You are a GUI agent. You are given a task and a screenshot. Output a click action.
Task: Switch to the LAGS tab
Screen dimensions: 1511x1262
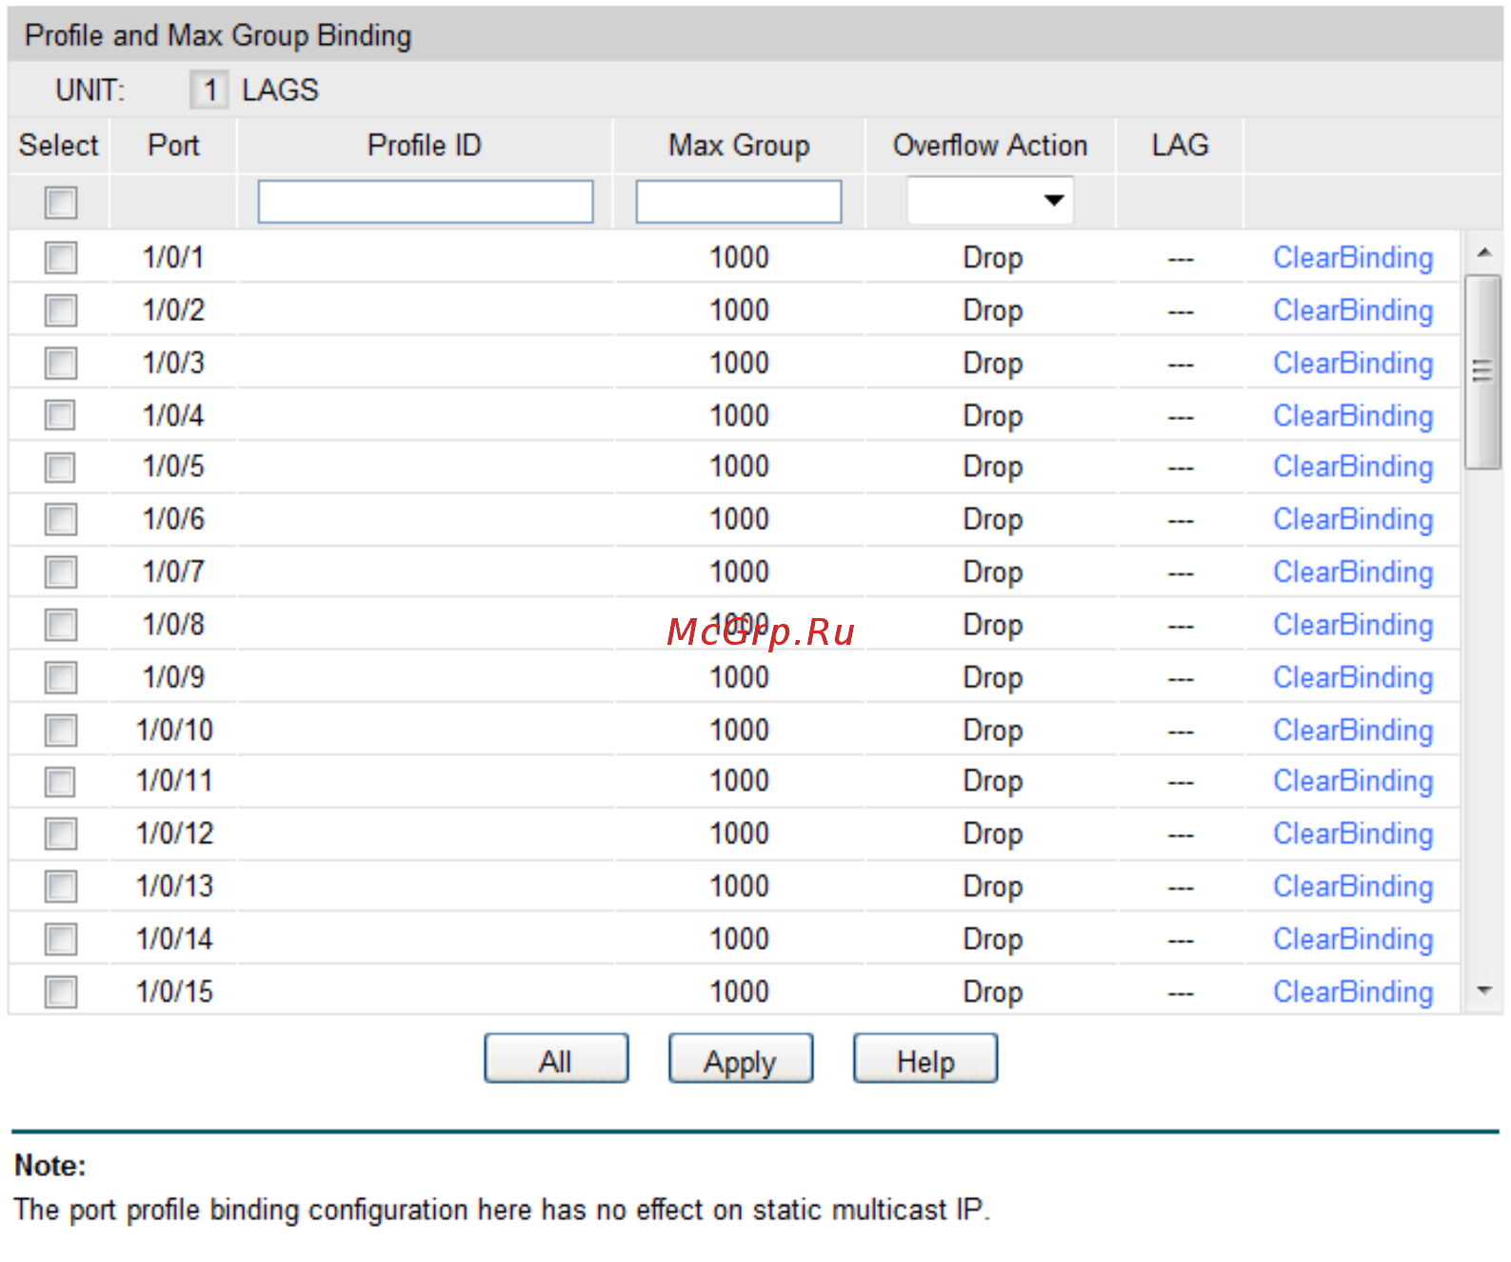coord(280,90)
